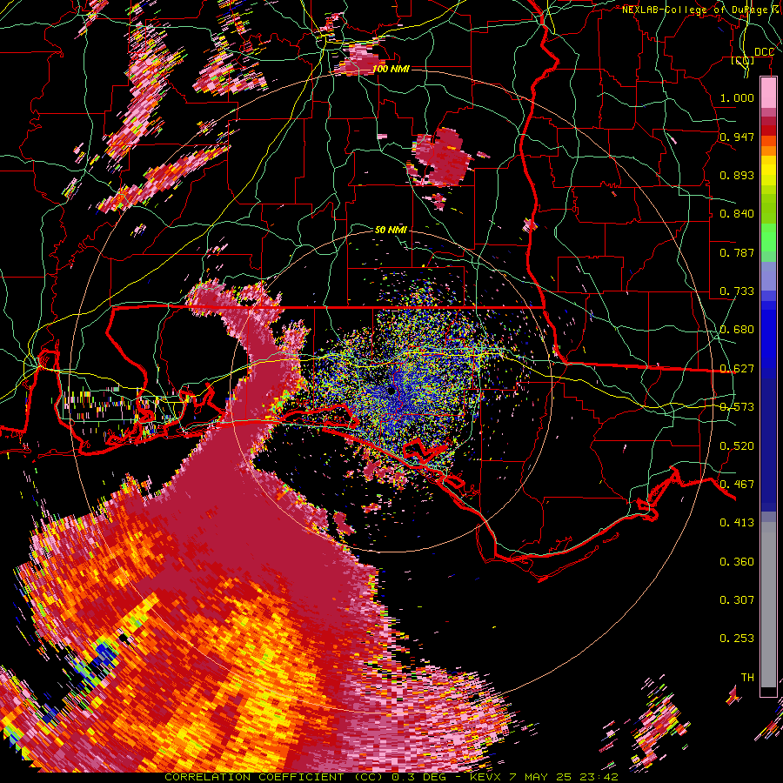Image resolution: width=783 pixels, height=783 pixels.
Task: Click the blue low-CC core in the offshore storm
Action: click(x=104, y=653)
